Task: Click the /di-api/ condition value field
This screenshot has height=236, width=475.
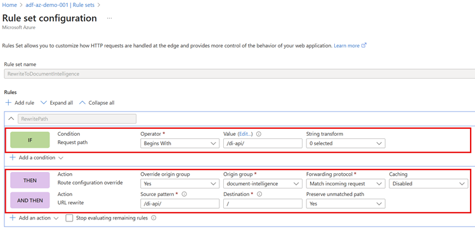Action: [x=263, y=143]
